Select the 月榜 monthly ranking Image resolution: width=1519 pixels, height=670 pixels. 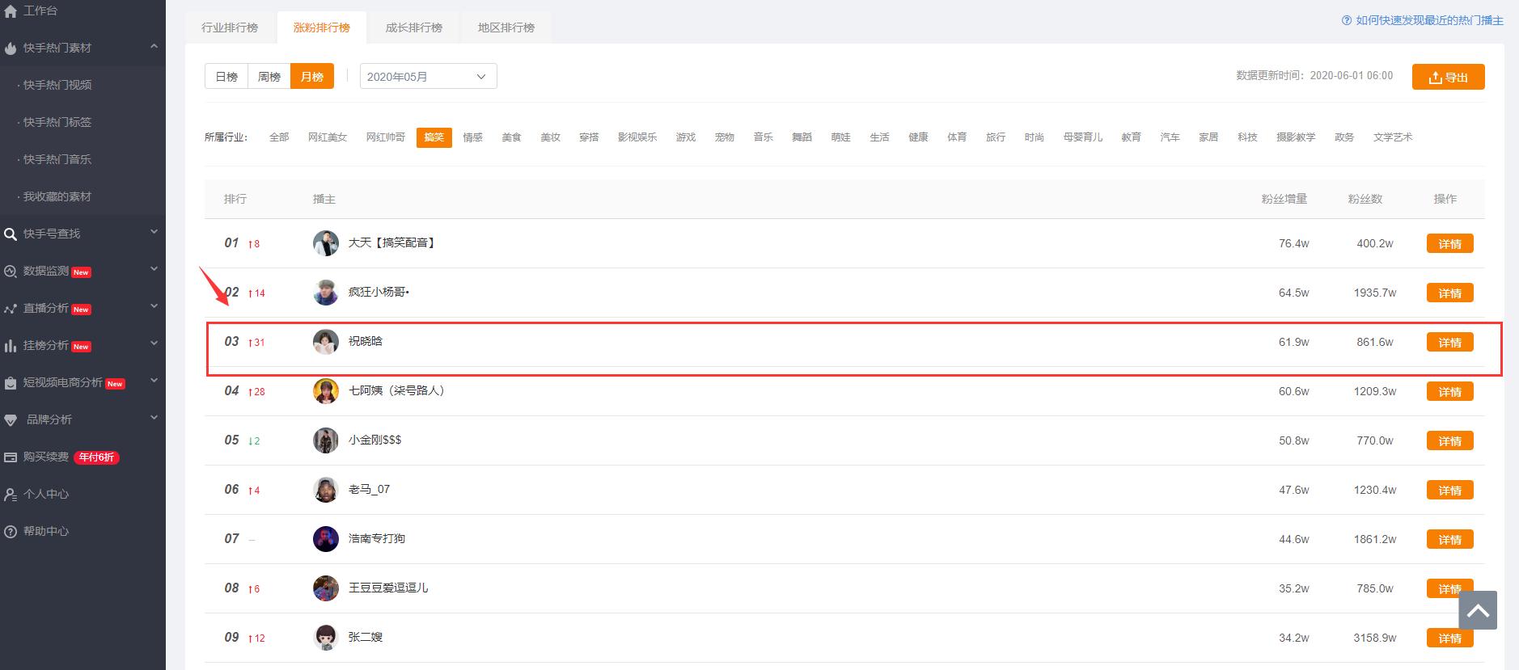(x=312, y=77)
